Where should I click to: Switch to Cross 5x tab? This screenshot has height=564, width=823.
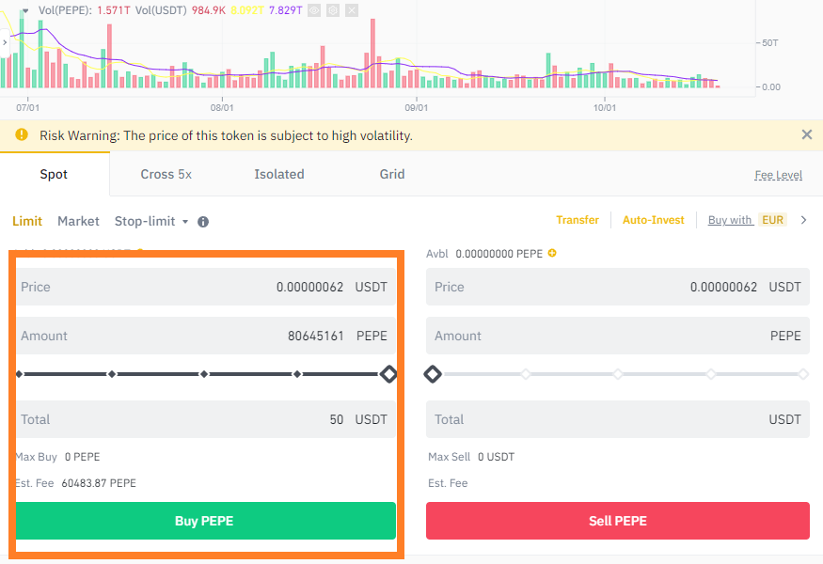(x=166, y=174)
